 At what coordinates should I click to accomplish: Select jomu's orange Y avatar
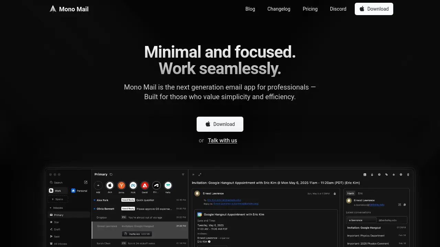[x=121, y=185]
